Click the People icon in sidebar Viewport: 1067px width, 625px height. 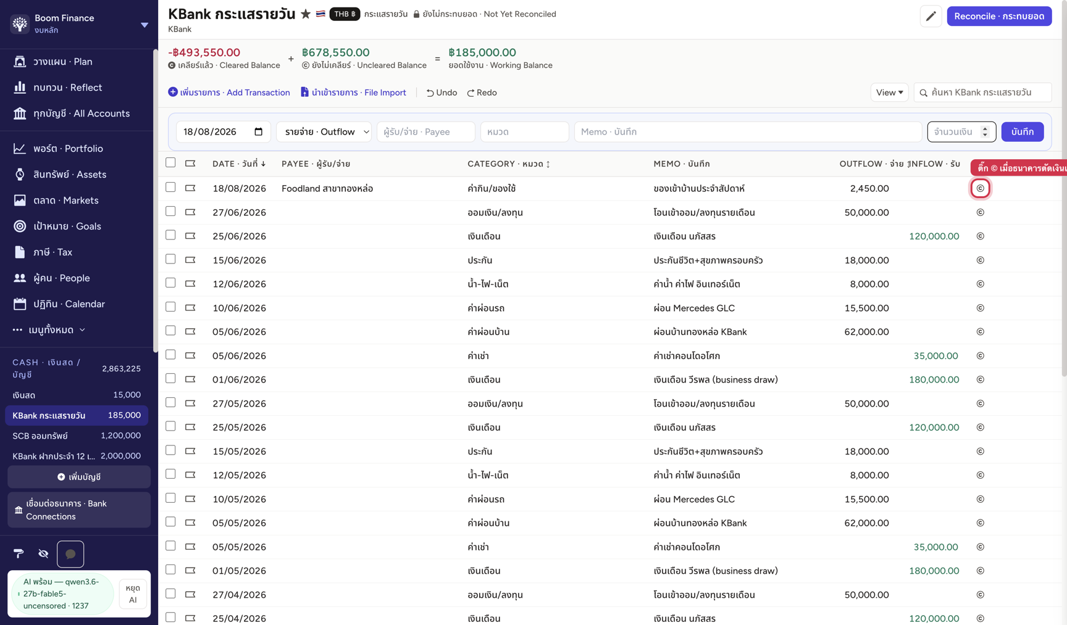pyautogui.click(x=20, y=278)
